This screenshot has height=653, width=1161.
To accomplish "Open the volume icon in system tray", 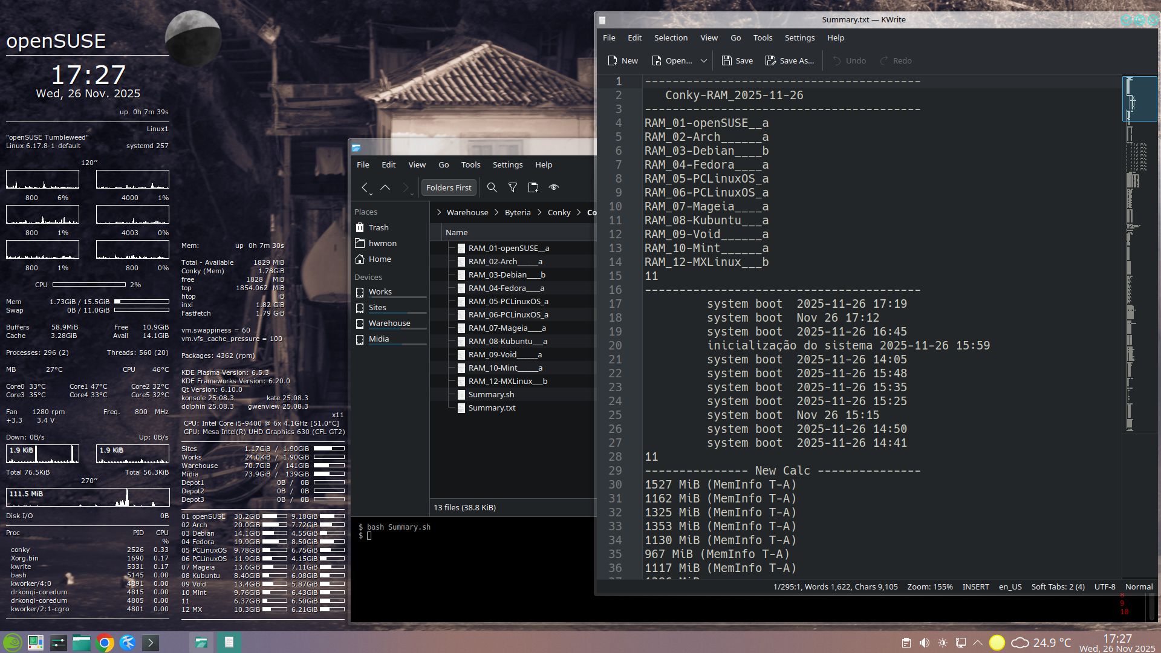I will [925, 643].
